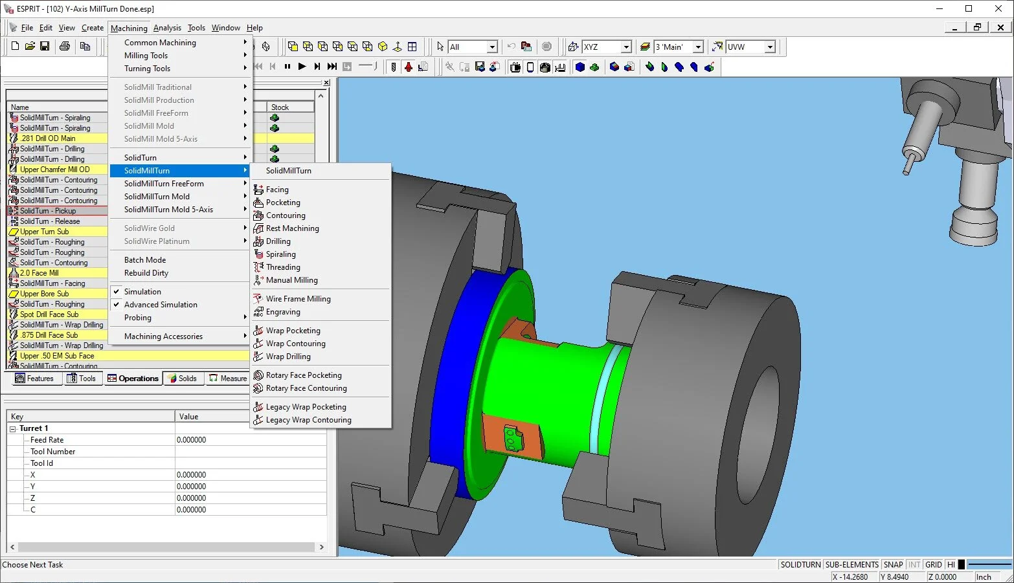
Task: Uncheck Simulation in Machining menu
Action: (180, 292)
